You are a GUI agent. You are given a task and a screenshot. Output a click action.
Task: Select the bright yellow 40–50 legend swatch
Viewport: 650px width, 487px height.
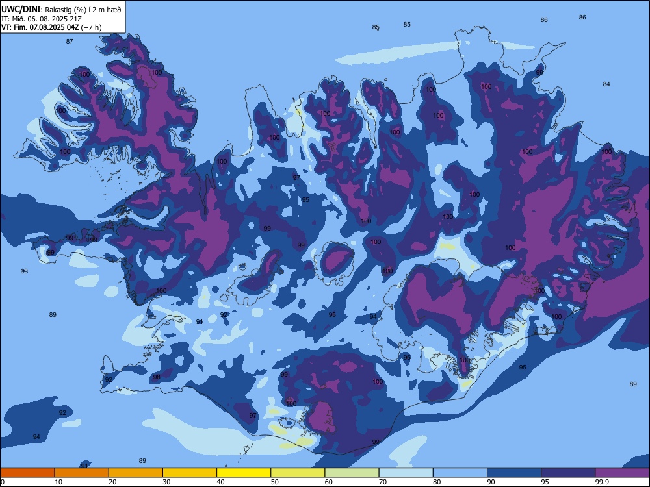pyautogui.click(x=244, y=473)
